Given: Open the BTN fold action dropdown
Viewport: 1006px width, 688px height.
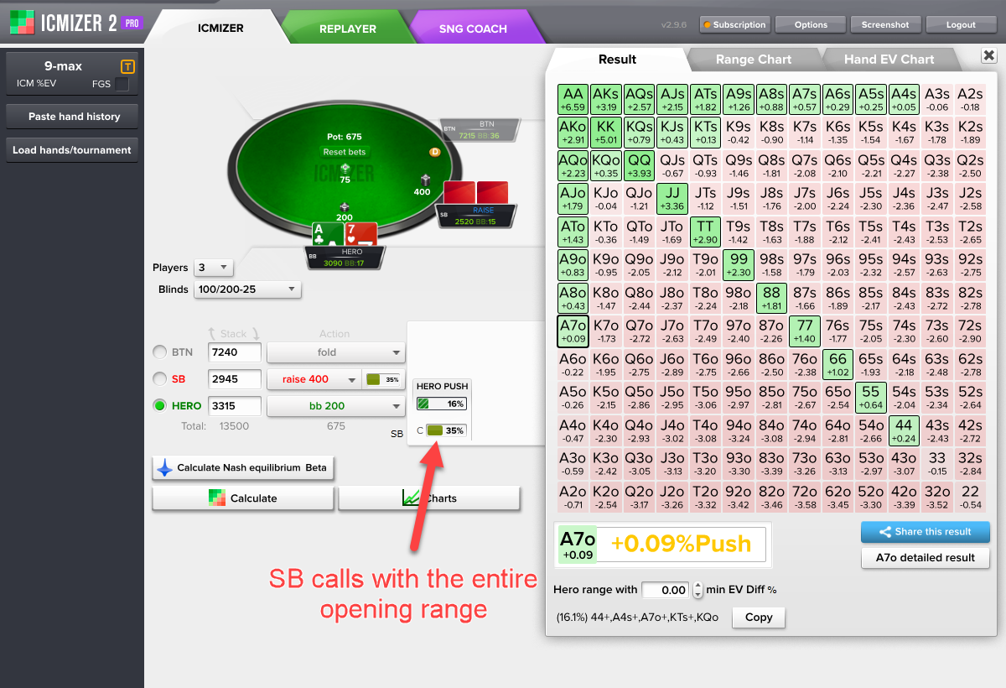Looking at the screenshot, I should pyautogui.click(x=335, y=352).
